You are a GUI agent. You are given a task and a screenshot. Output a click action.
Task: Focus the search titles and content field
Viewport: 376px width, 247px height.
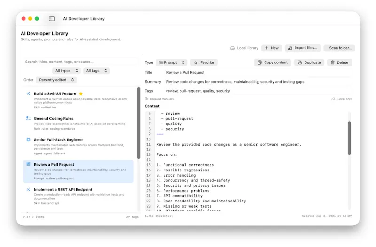coord(80,62)
